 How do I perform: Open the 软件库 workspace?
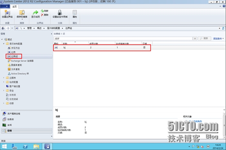pos(27,119)
